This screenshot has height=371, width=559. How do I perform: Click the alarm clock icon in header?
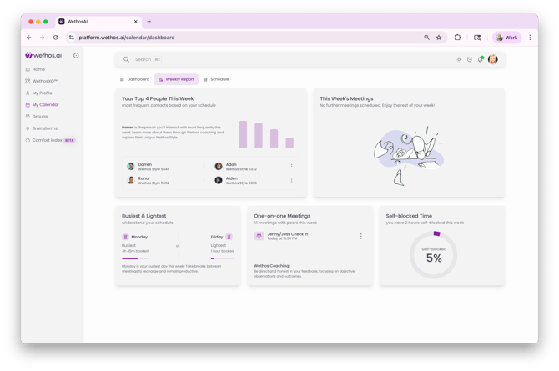click(x=470, y=59)
